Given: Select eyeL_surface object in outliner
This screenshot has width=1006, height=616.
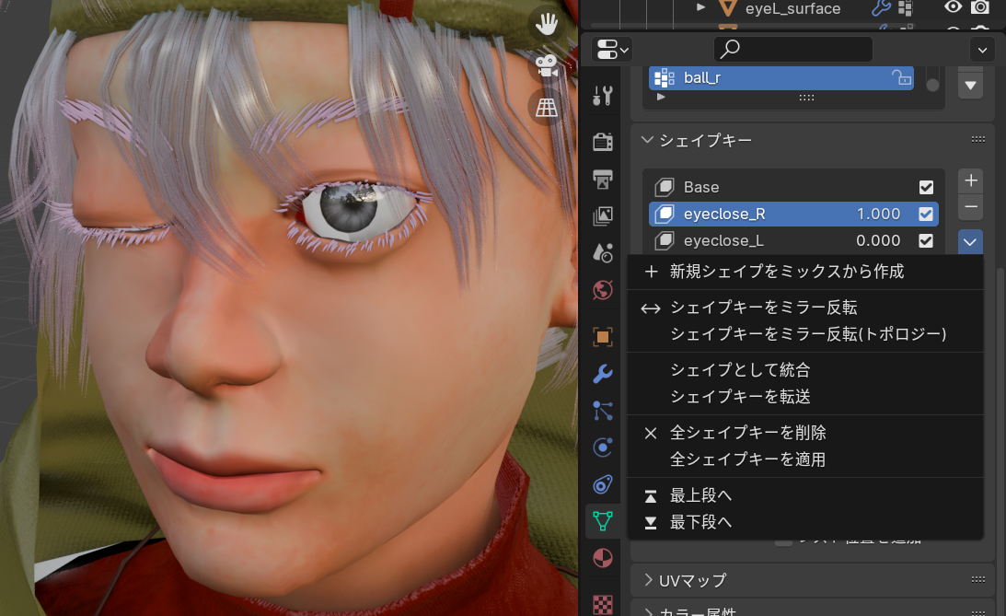Looking at the screenshot, I should (793, 8).
